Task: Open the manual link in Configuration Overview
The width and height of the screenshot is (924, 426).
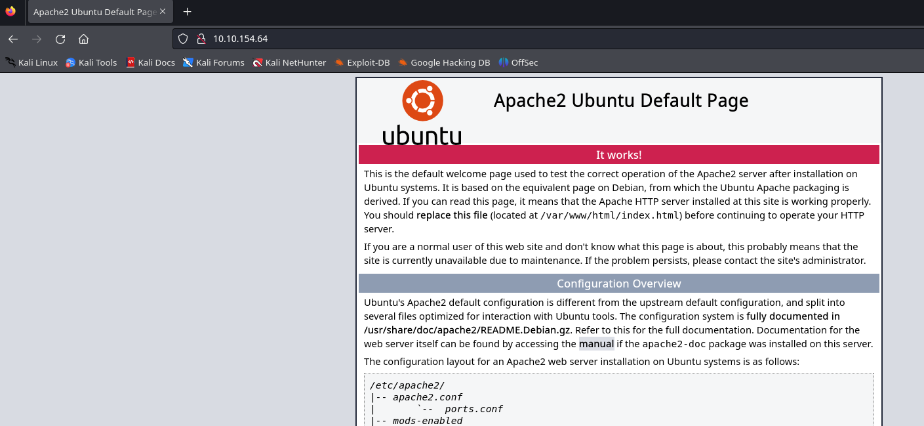Action: coord(596,343)
